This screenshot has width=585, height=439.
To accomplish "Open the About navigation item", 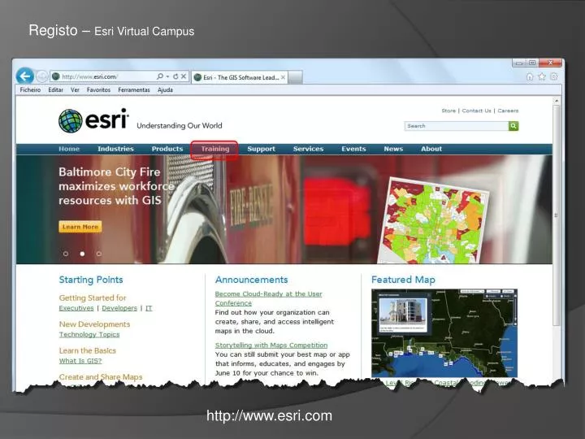I will pyautogui.click(x=431, y=149).
